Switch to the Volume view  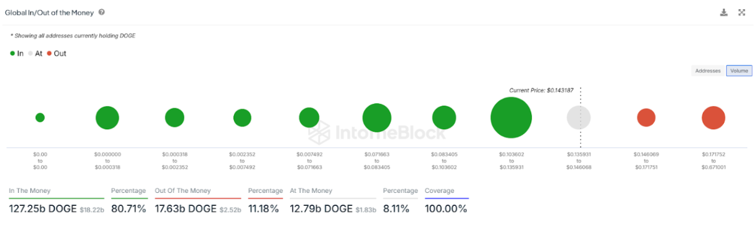739,71
